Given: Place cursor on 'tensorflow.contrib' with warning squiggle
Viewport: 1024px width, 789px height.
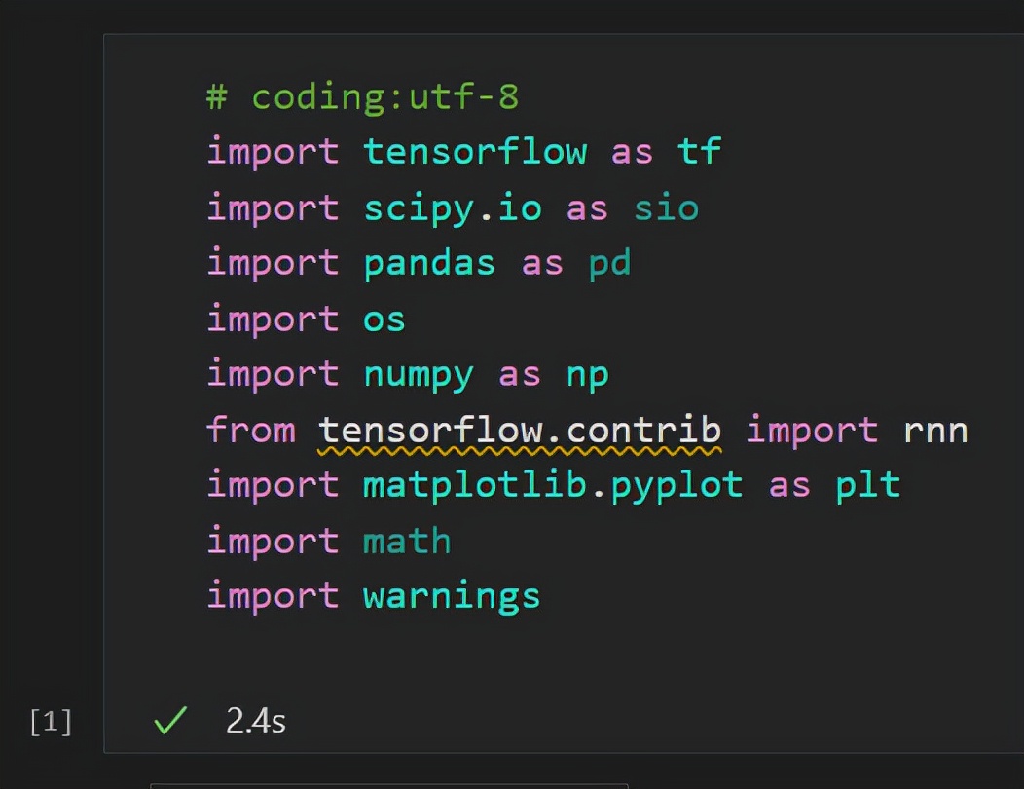Looking at the screenshot, I should 520,430.
